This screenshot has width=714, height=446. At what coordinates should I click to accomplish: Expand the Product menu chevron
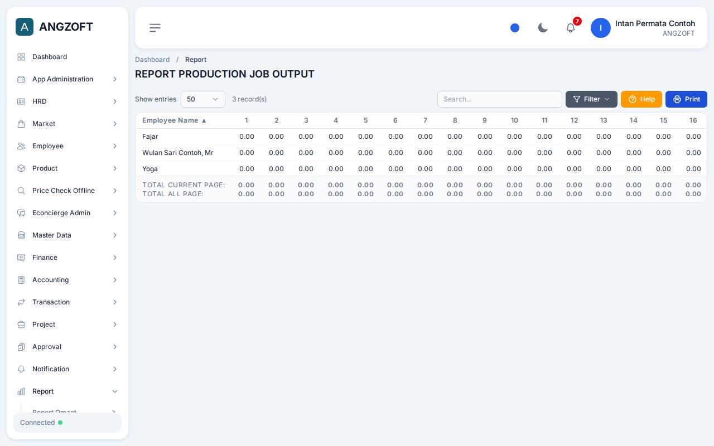point(115,168)
